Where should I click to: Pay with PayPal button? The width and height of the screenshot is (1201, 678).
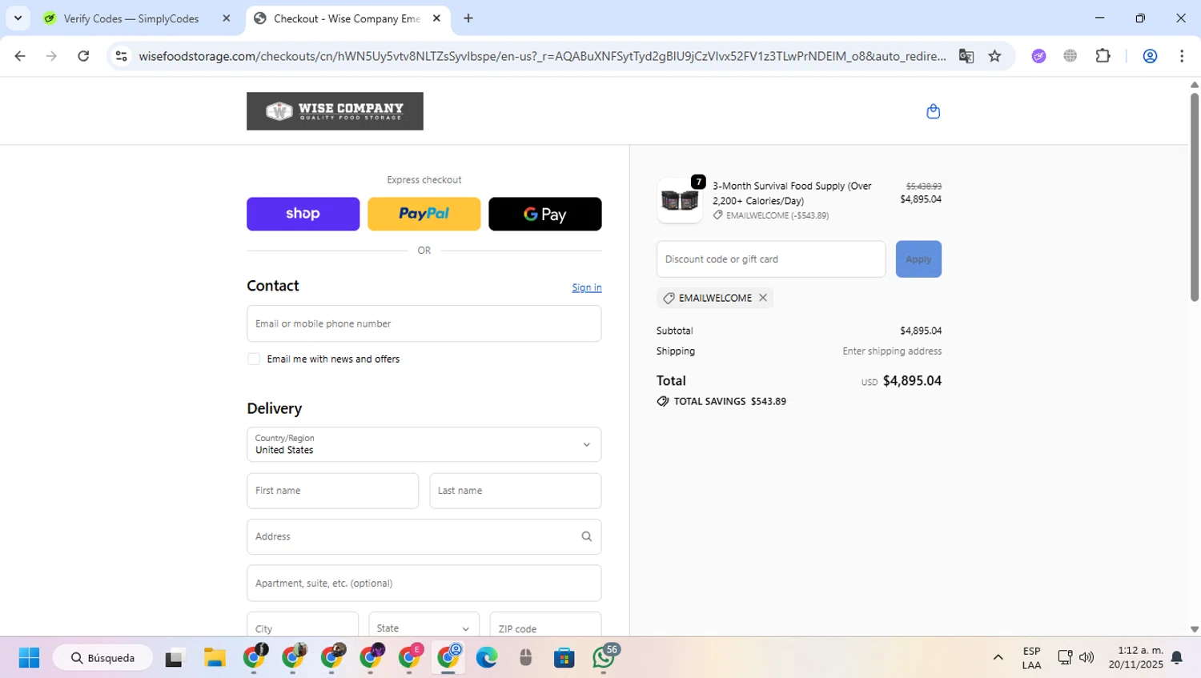tap(424, 214)
